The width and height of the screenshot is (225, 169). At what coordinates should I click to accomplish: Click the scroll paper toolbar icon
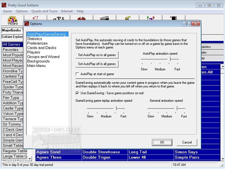[35, 18]
